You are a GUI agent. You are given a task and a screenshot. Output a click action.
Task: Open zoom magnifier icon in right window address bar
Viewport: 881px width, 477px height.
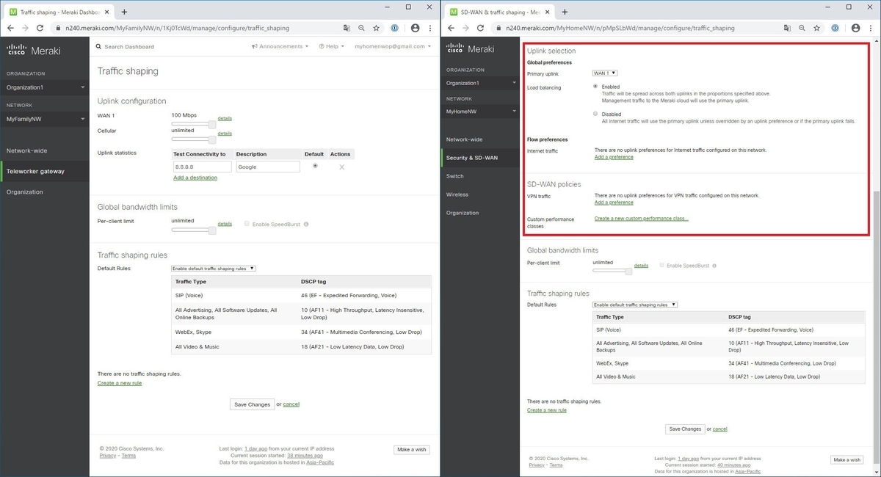pos(802,28)
